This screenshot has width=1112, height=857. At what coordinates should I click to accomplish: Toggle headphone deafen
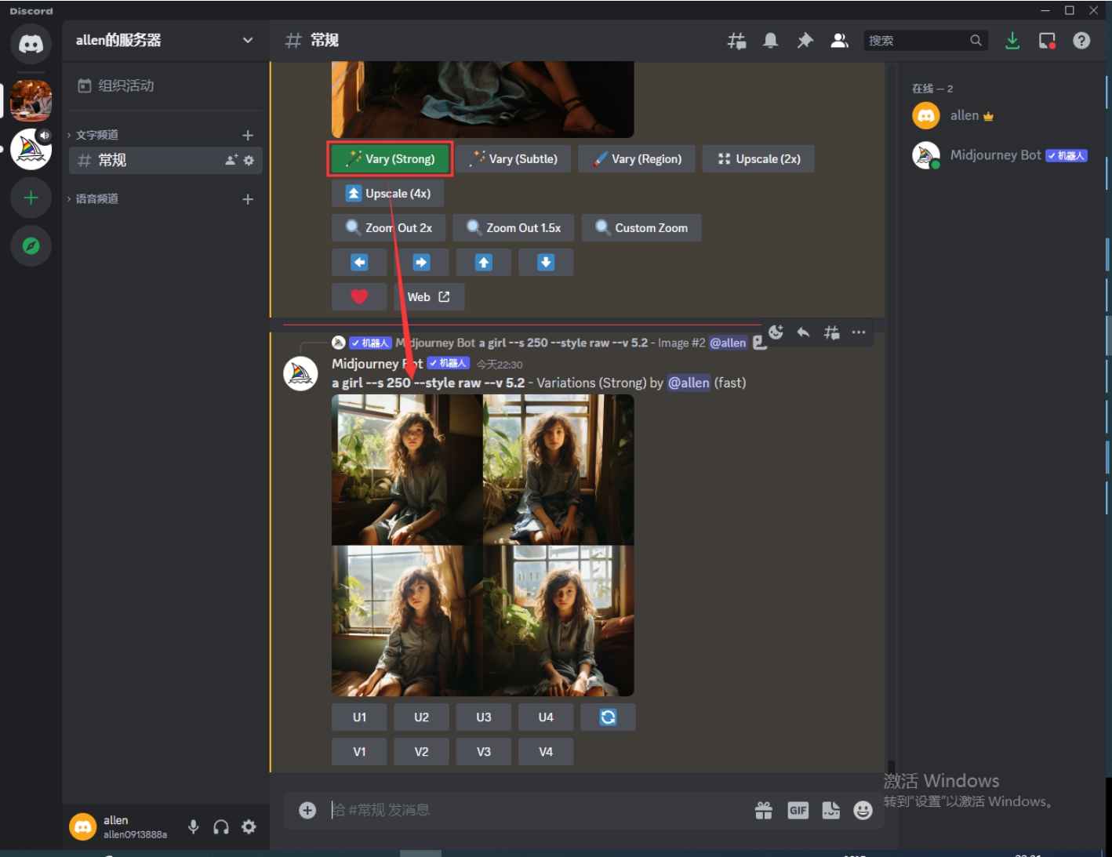[221, 826]
